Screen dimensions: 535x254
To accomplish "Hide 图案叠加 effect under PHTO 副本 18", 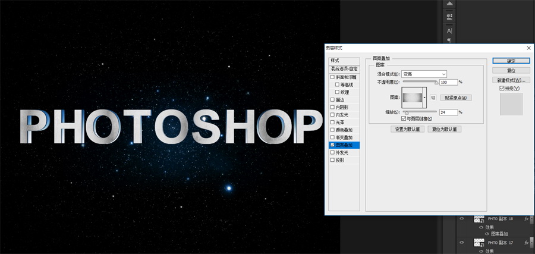I will [487, 234].
